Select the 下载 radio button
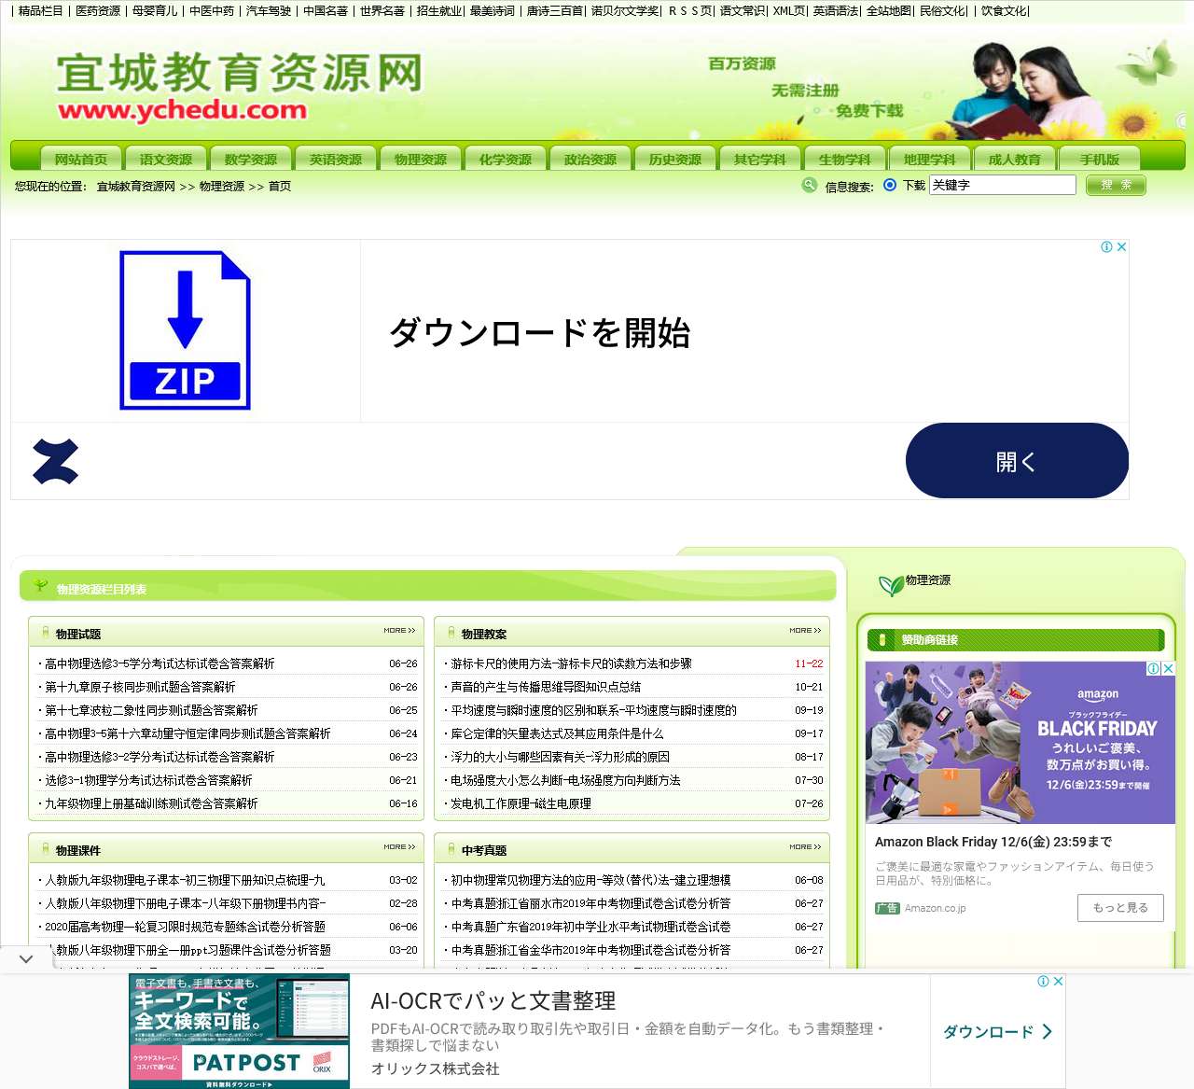This screenshot has height=1089, width=1194. click(x=890, y=185)
